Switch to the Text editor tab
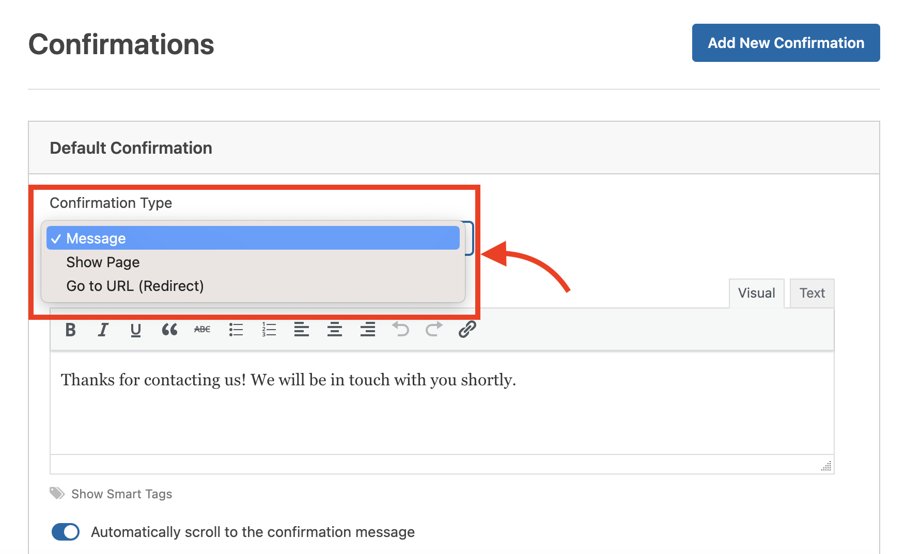 click(x=812, y=293)
